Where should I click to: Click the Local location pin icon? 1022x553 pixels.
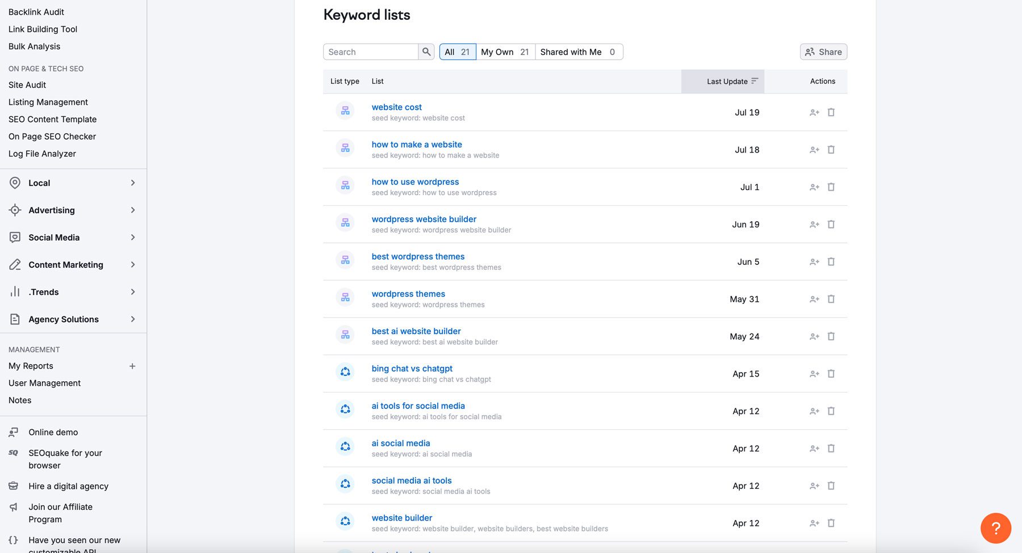pyautogui.click(x=15, y=183)
